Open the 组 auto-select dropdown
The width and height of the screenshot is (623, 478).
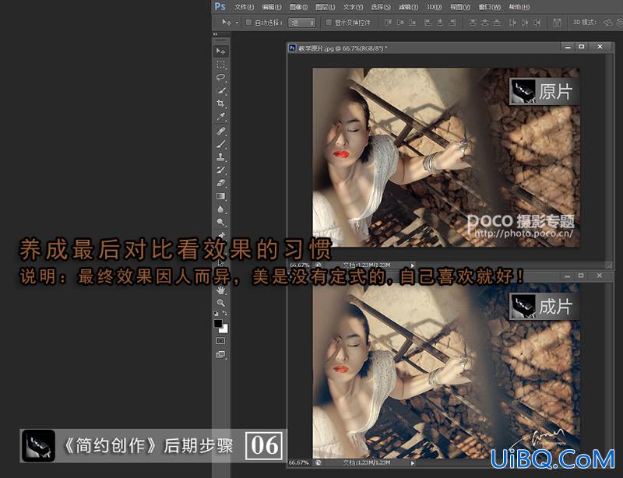[x=301, y=23]
